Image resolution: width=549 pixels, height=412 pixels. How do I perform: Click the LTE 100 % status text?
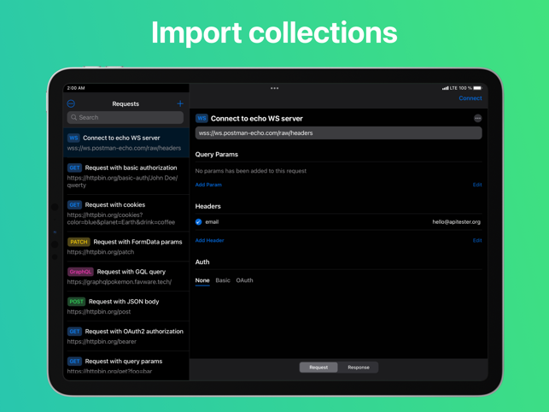click(461, 88)
